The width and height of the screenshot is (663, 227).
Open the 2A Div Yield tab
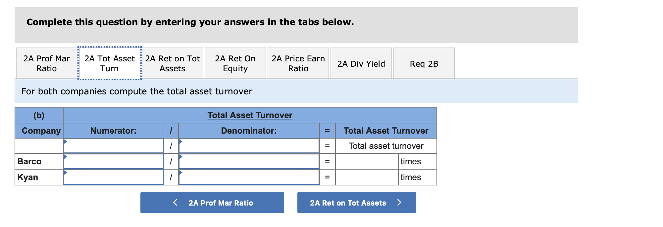[361, 63]
